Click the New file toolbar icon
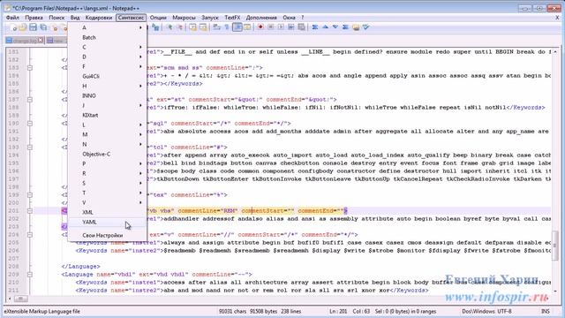This screenshot has width=565, height=318. click(13, 27)
